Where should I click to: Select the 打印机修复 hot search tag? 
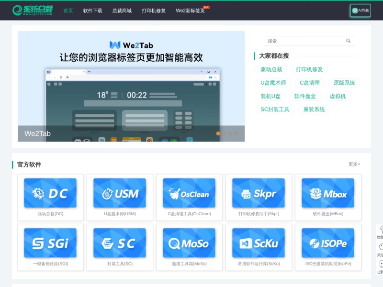click(309, 69)
